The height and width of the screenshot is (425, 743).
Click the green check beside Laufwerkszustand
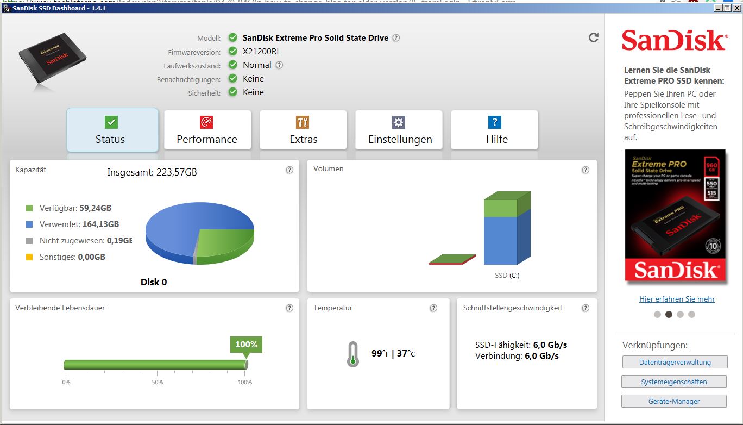coord(233,65)
